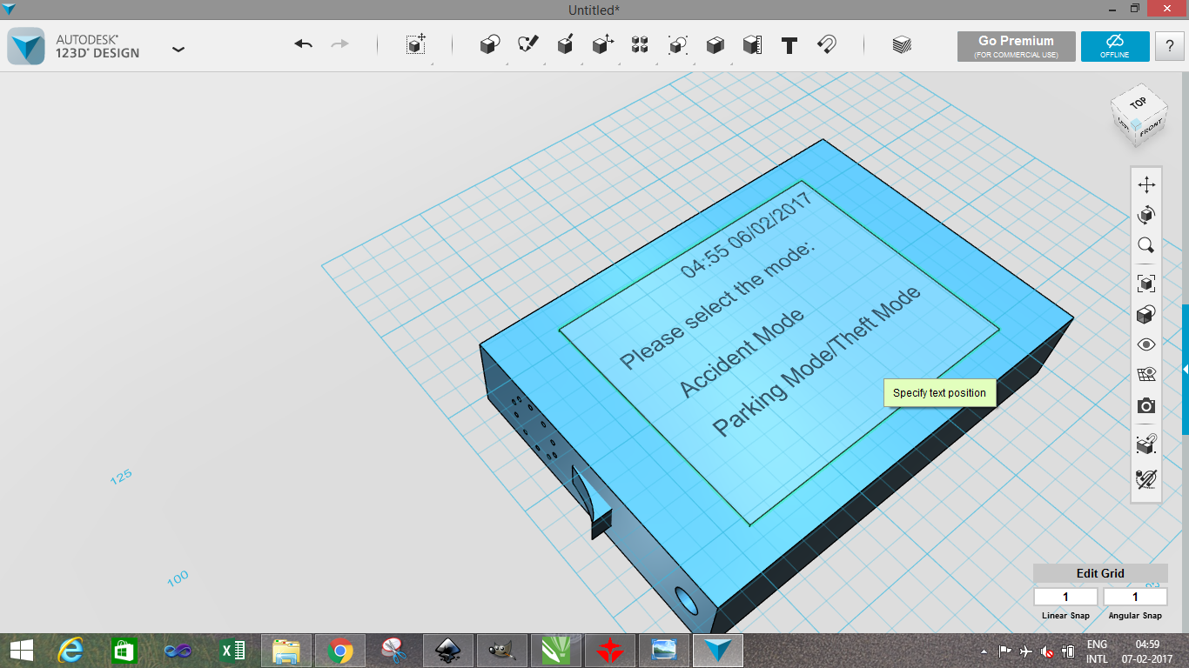Open the Pattern tool

coord(640,45)
